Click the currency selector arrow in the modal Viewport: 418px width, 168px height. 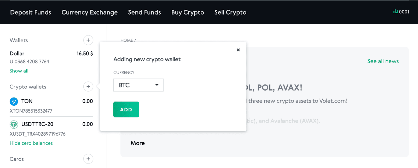[x=157, y=85]
